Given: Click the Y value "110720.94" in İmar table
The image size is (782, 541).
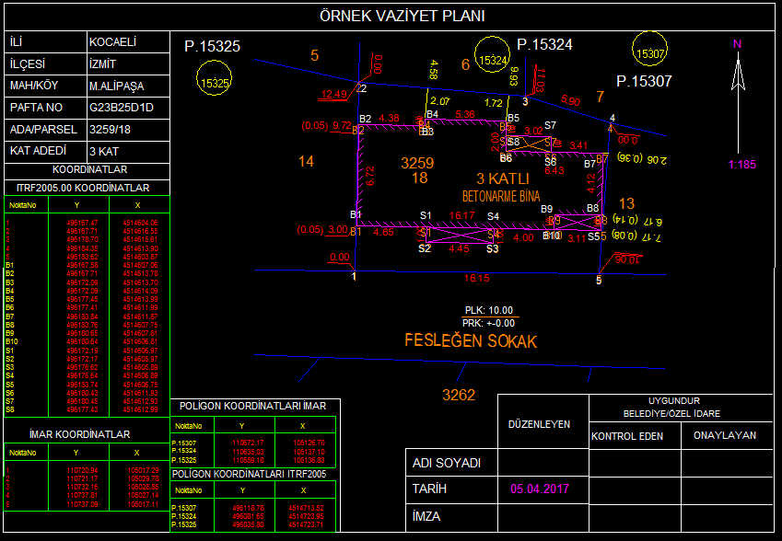Looking at the screenshot, I should tap(82, 470).
